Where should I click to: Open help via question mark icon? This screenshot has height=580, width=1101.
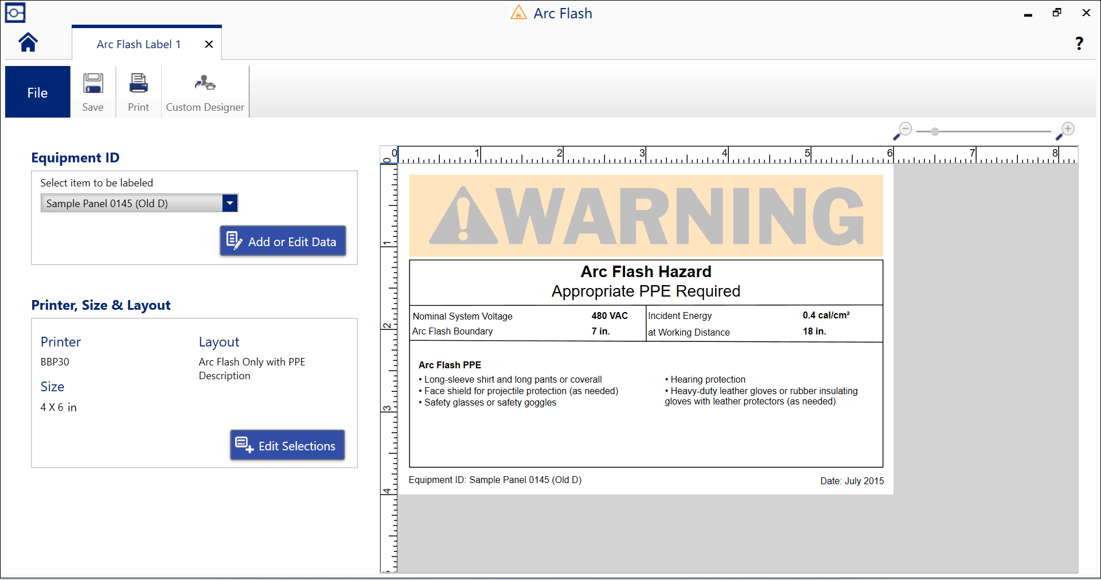1079,43
